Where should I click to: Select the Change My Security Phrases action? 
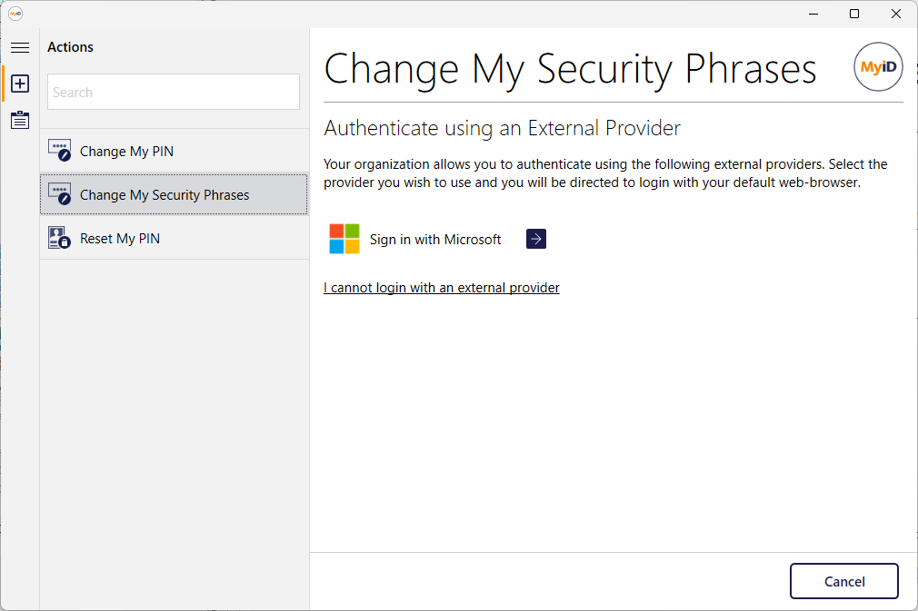tap(175, 194)
